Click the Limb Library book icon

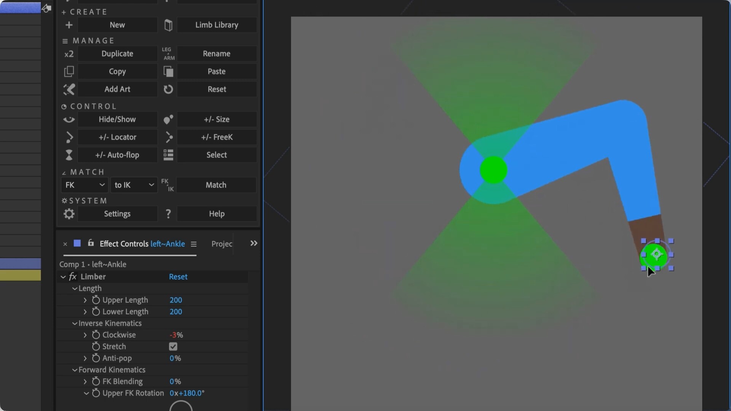(x=168, y=25)
